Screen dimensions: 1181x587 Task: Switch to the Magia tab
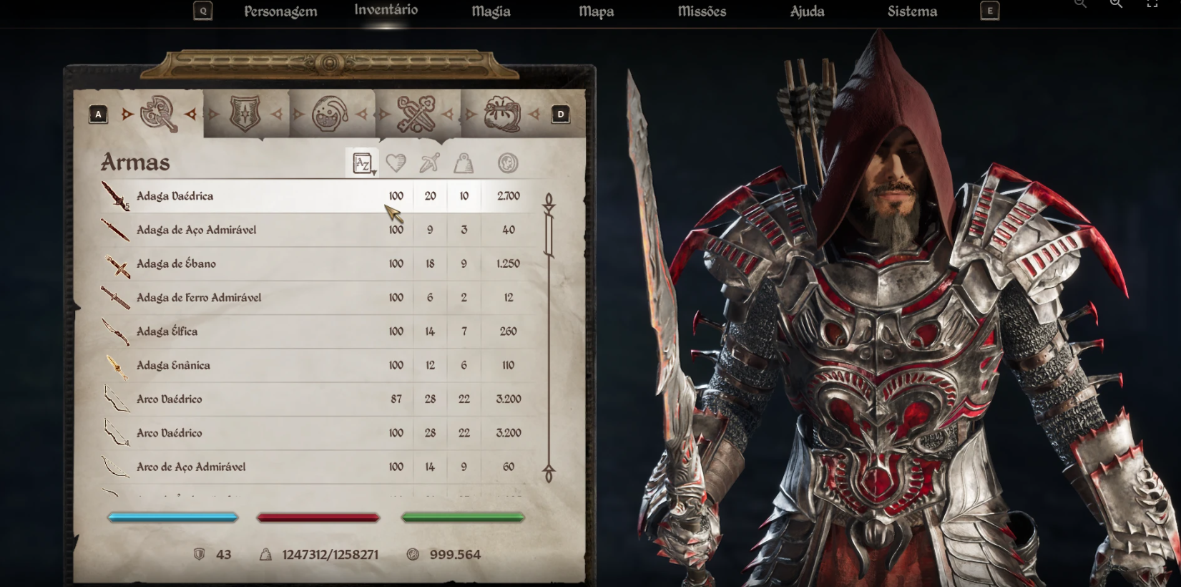pos(491,11)
